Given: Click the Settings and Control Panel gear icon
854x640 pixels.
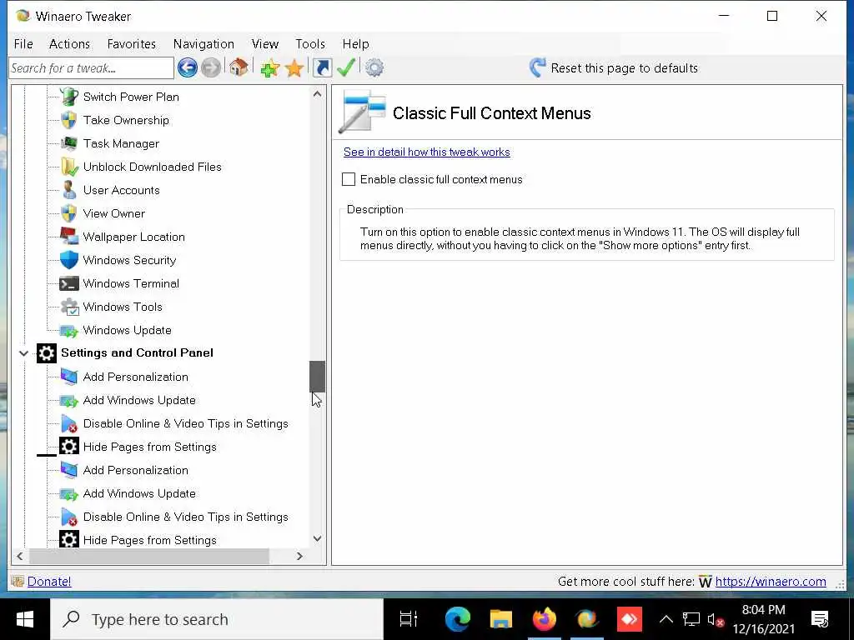Looking at the screenshot, I should pos(47,353).
